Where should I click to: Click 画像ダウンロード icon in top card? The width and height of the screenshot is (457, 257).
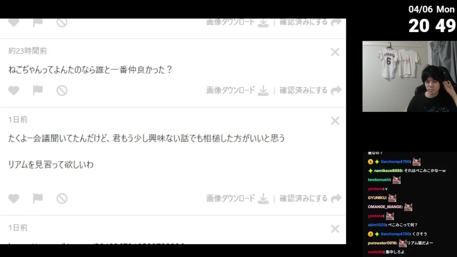pos(263,22)
